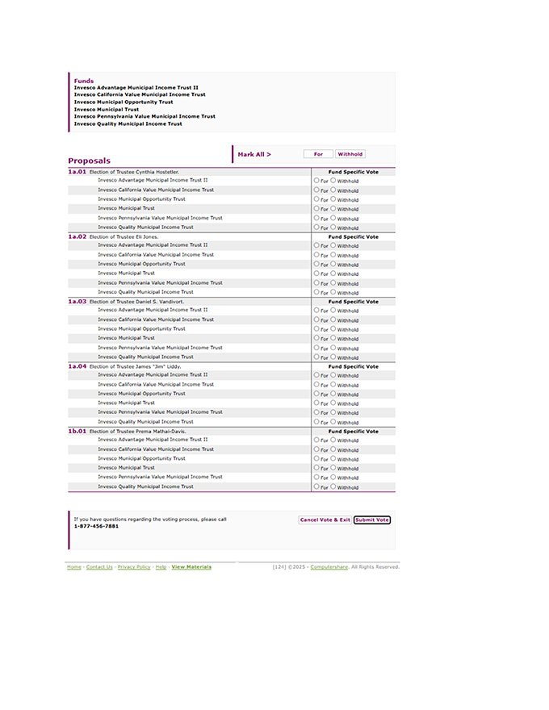Select For on 1a.04 Invesco Pennsylvania Value Municipal Income Trust
549x710 pixels.
[316, 412]
